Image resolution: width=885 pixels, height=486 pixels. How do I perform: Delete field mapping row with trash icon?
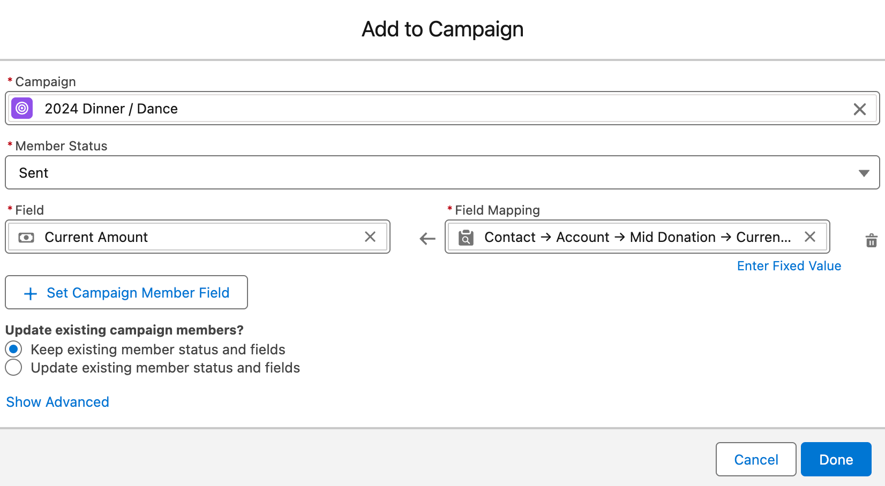coord(872,240)
